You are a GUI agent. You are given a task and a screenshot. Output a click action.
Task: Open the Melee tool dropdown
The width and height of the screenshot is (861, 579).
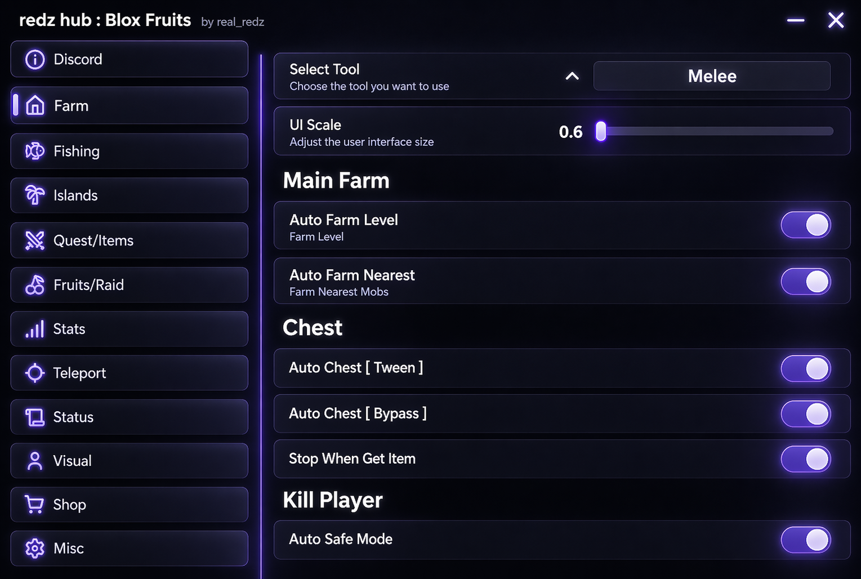coord(712,76)
